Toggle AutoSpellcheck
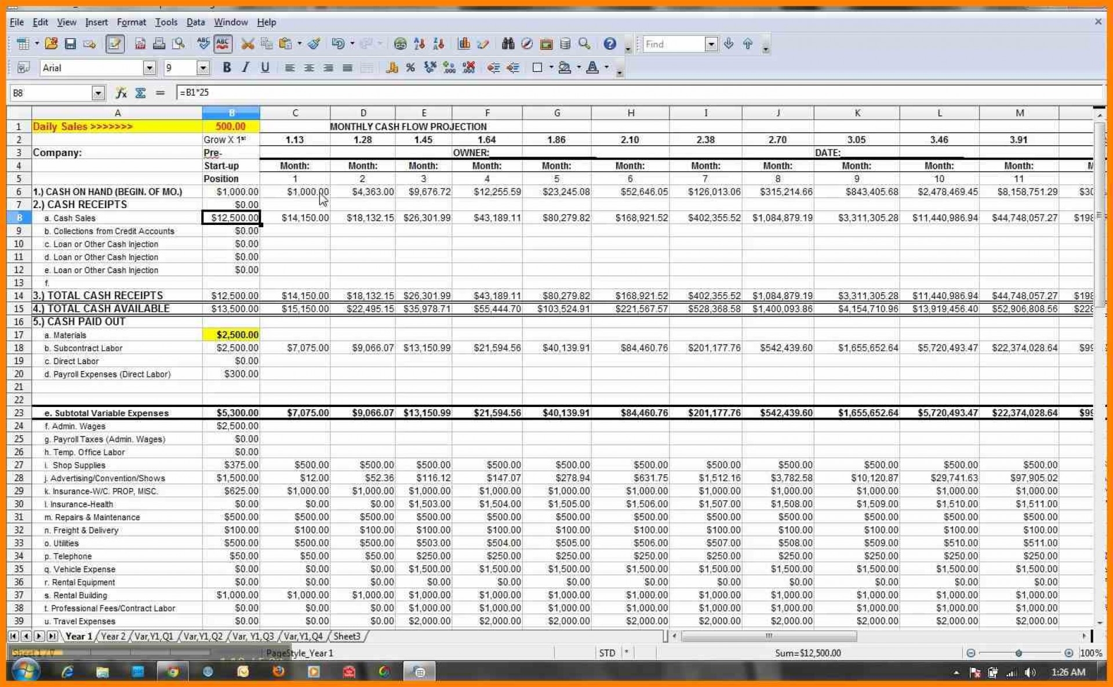The width and height of the screenshot is (1113, 687). coord(223,43)
